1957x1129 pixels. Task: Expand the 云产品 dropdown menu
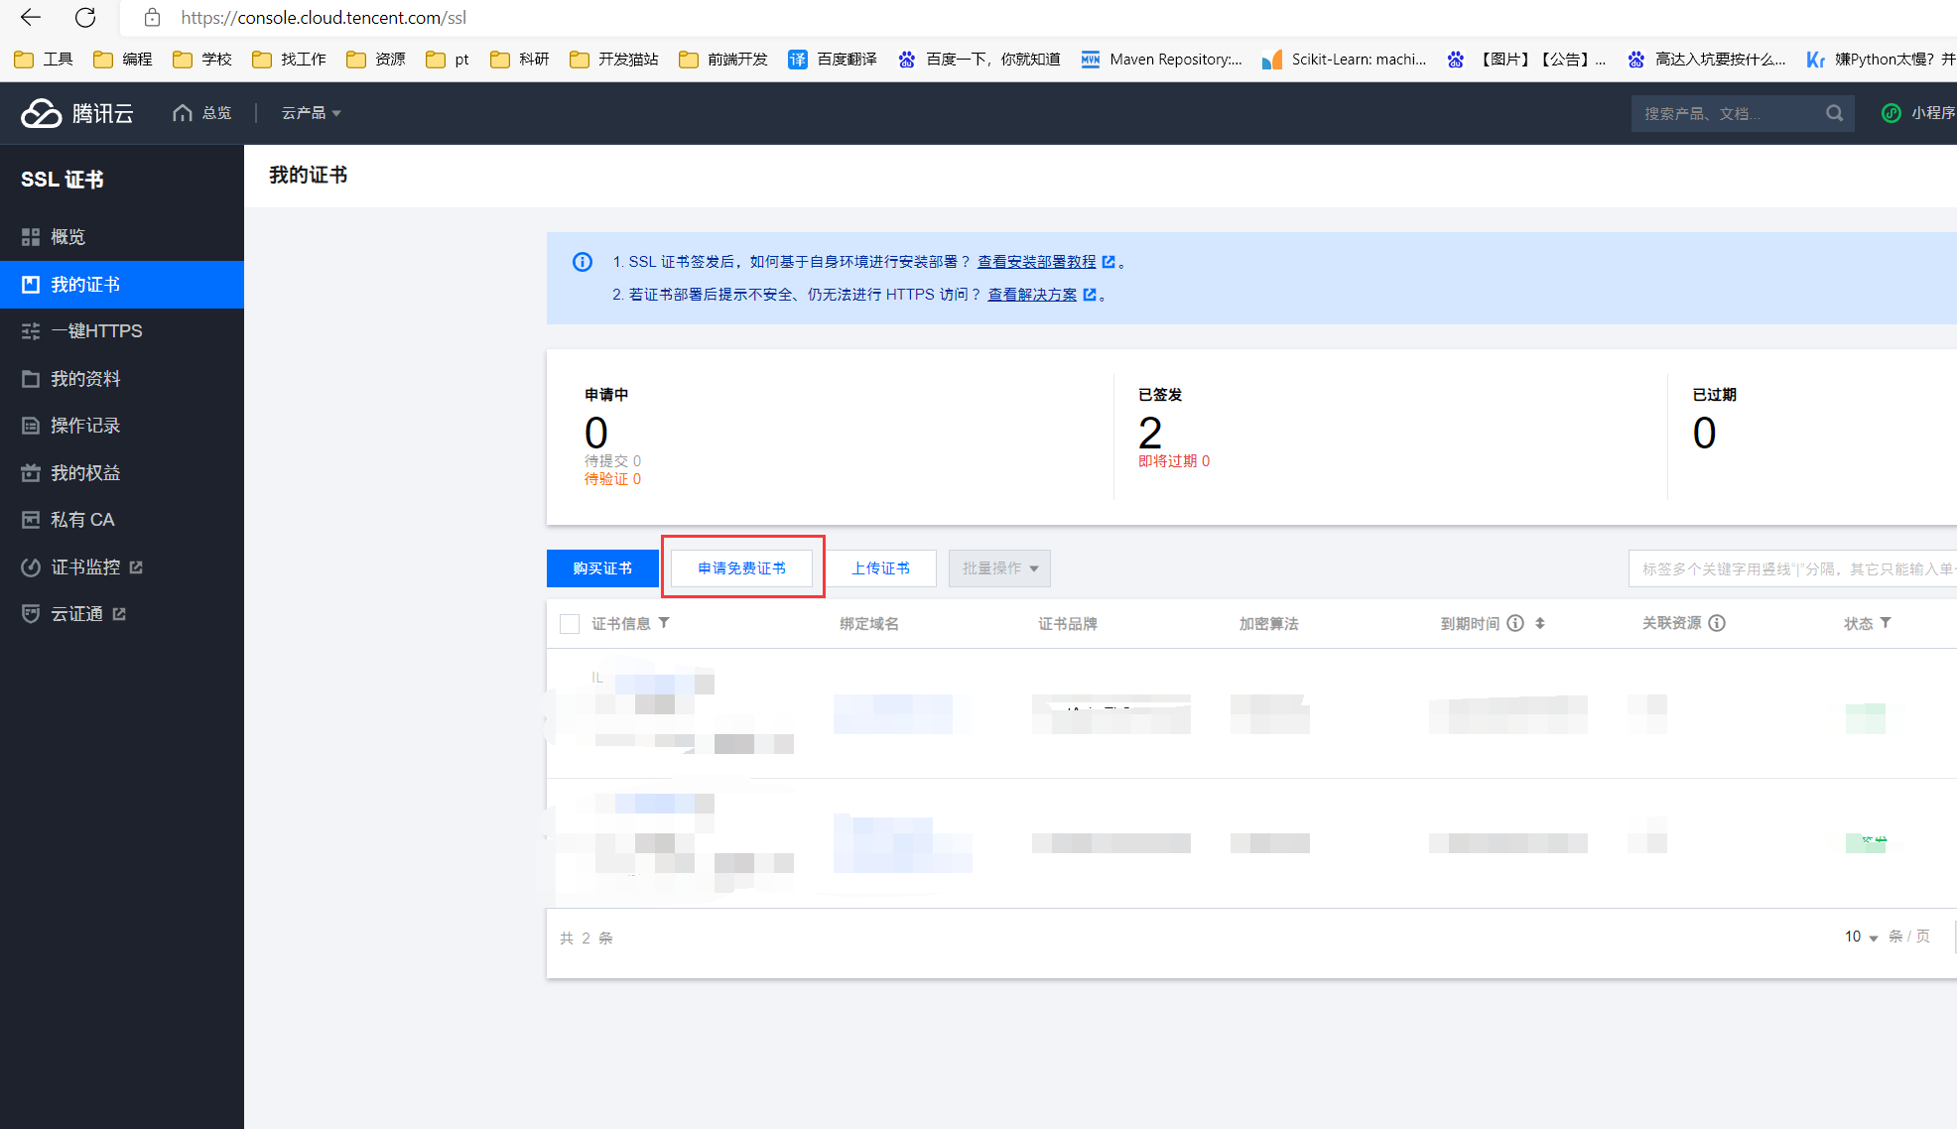(311, 113)
